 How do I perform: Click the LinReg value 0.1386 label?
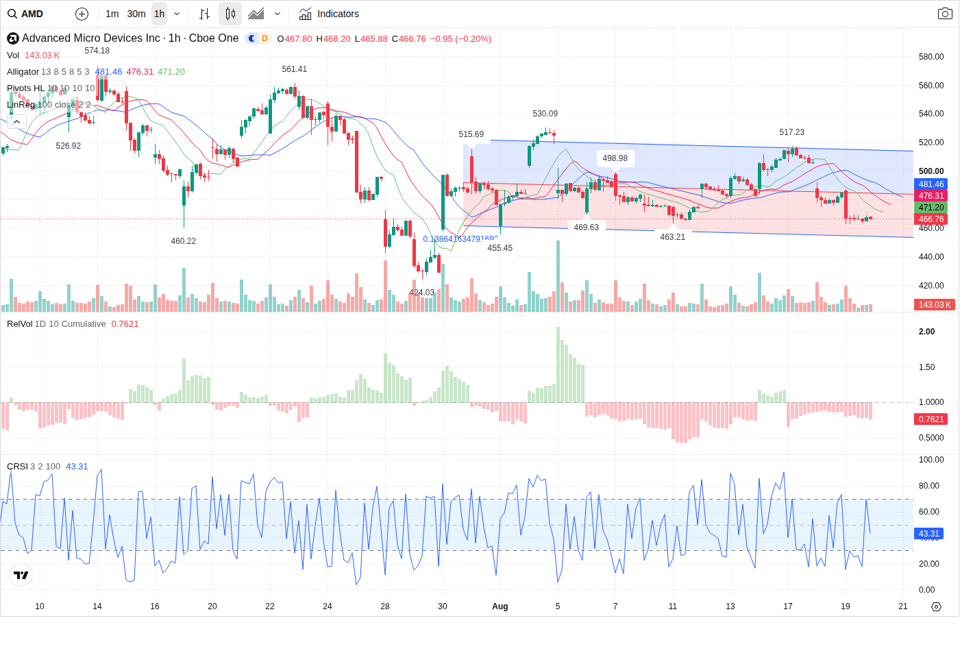click(x=460, y=239)
